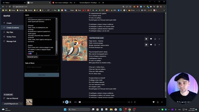199x112 pixels.
Task: Select Create (Custom) in the sidebar
Action: pos(12,28)
